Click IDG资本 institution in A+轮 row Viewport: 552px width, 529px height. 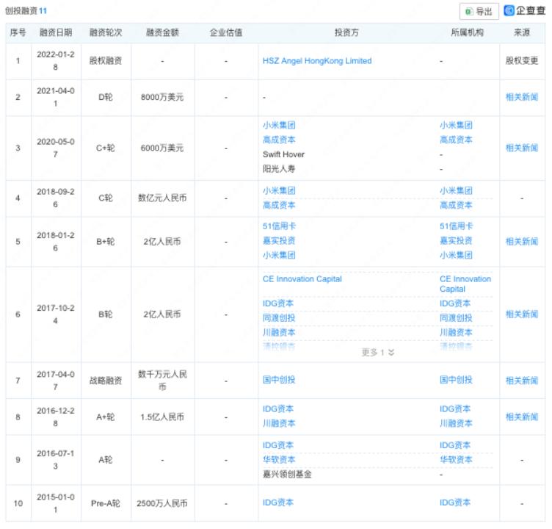pyautogui.click(x=455, y=409)
